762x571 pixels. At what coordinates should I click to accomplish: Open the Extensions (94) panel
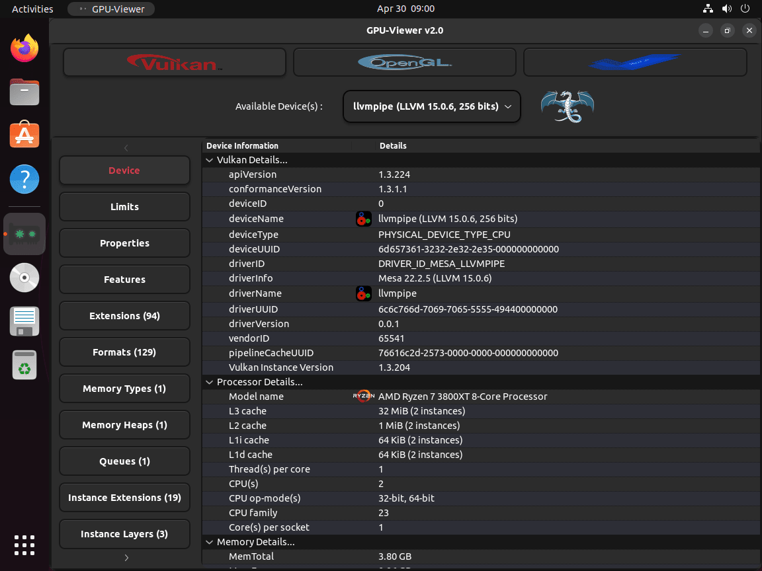tap(124, 315)
